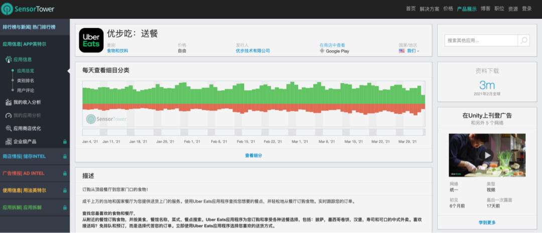The width and height of the screenshot is (542, 233).
Task: Open 价格 in top navigation
Action: tap(448, 9)
